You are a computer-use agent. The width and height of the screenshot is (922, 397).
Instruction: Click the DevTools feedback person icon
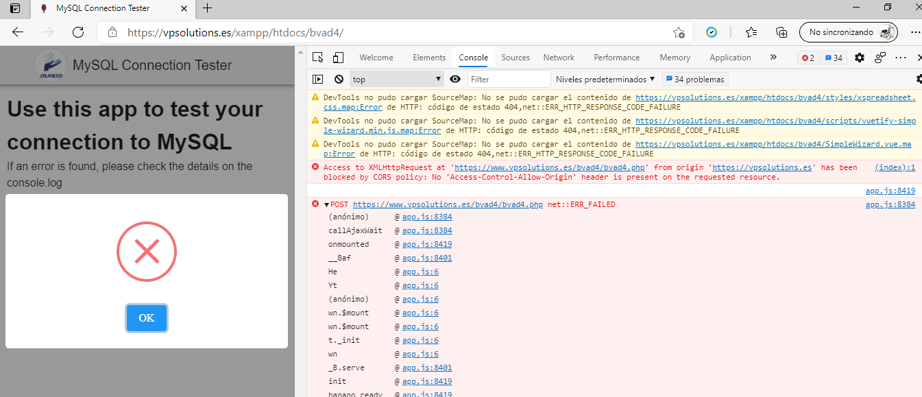(x=880, y=58)
